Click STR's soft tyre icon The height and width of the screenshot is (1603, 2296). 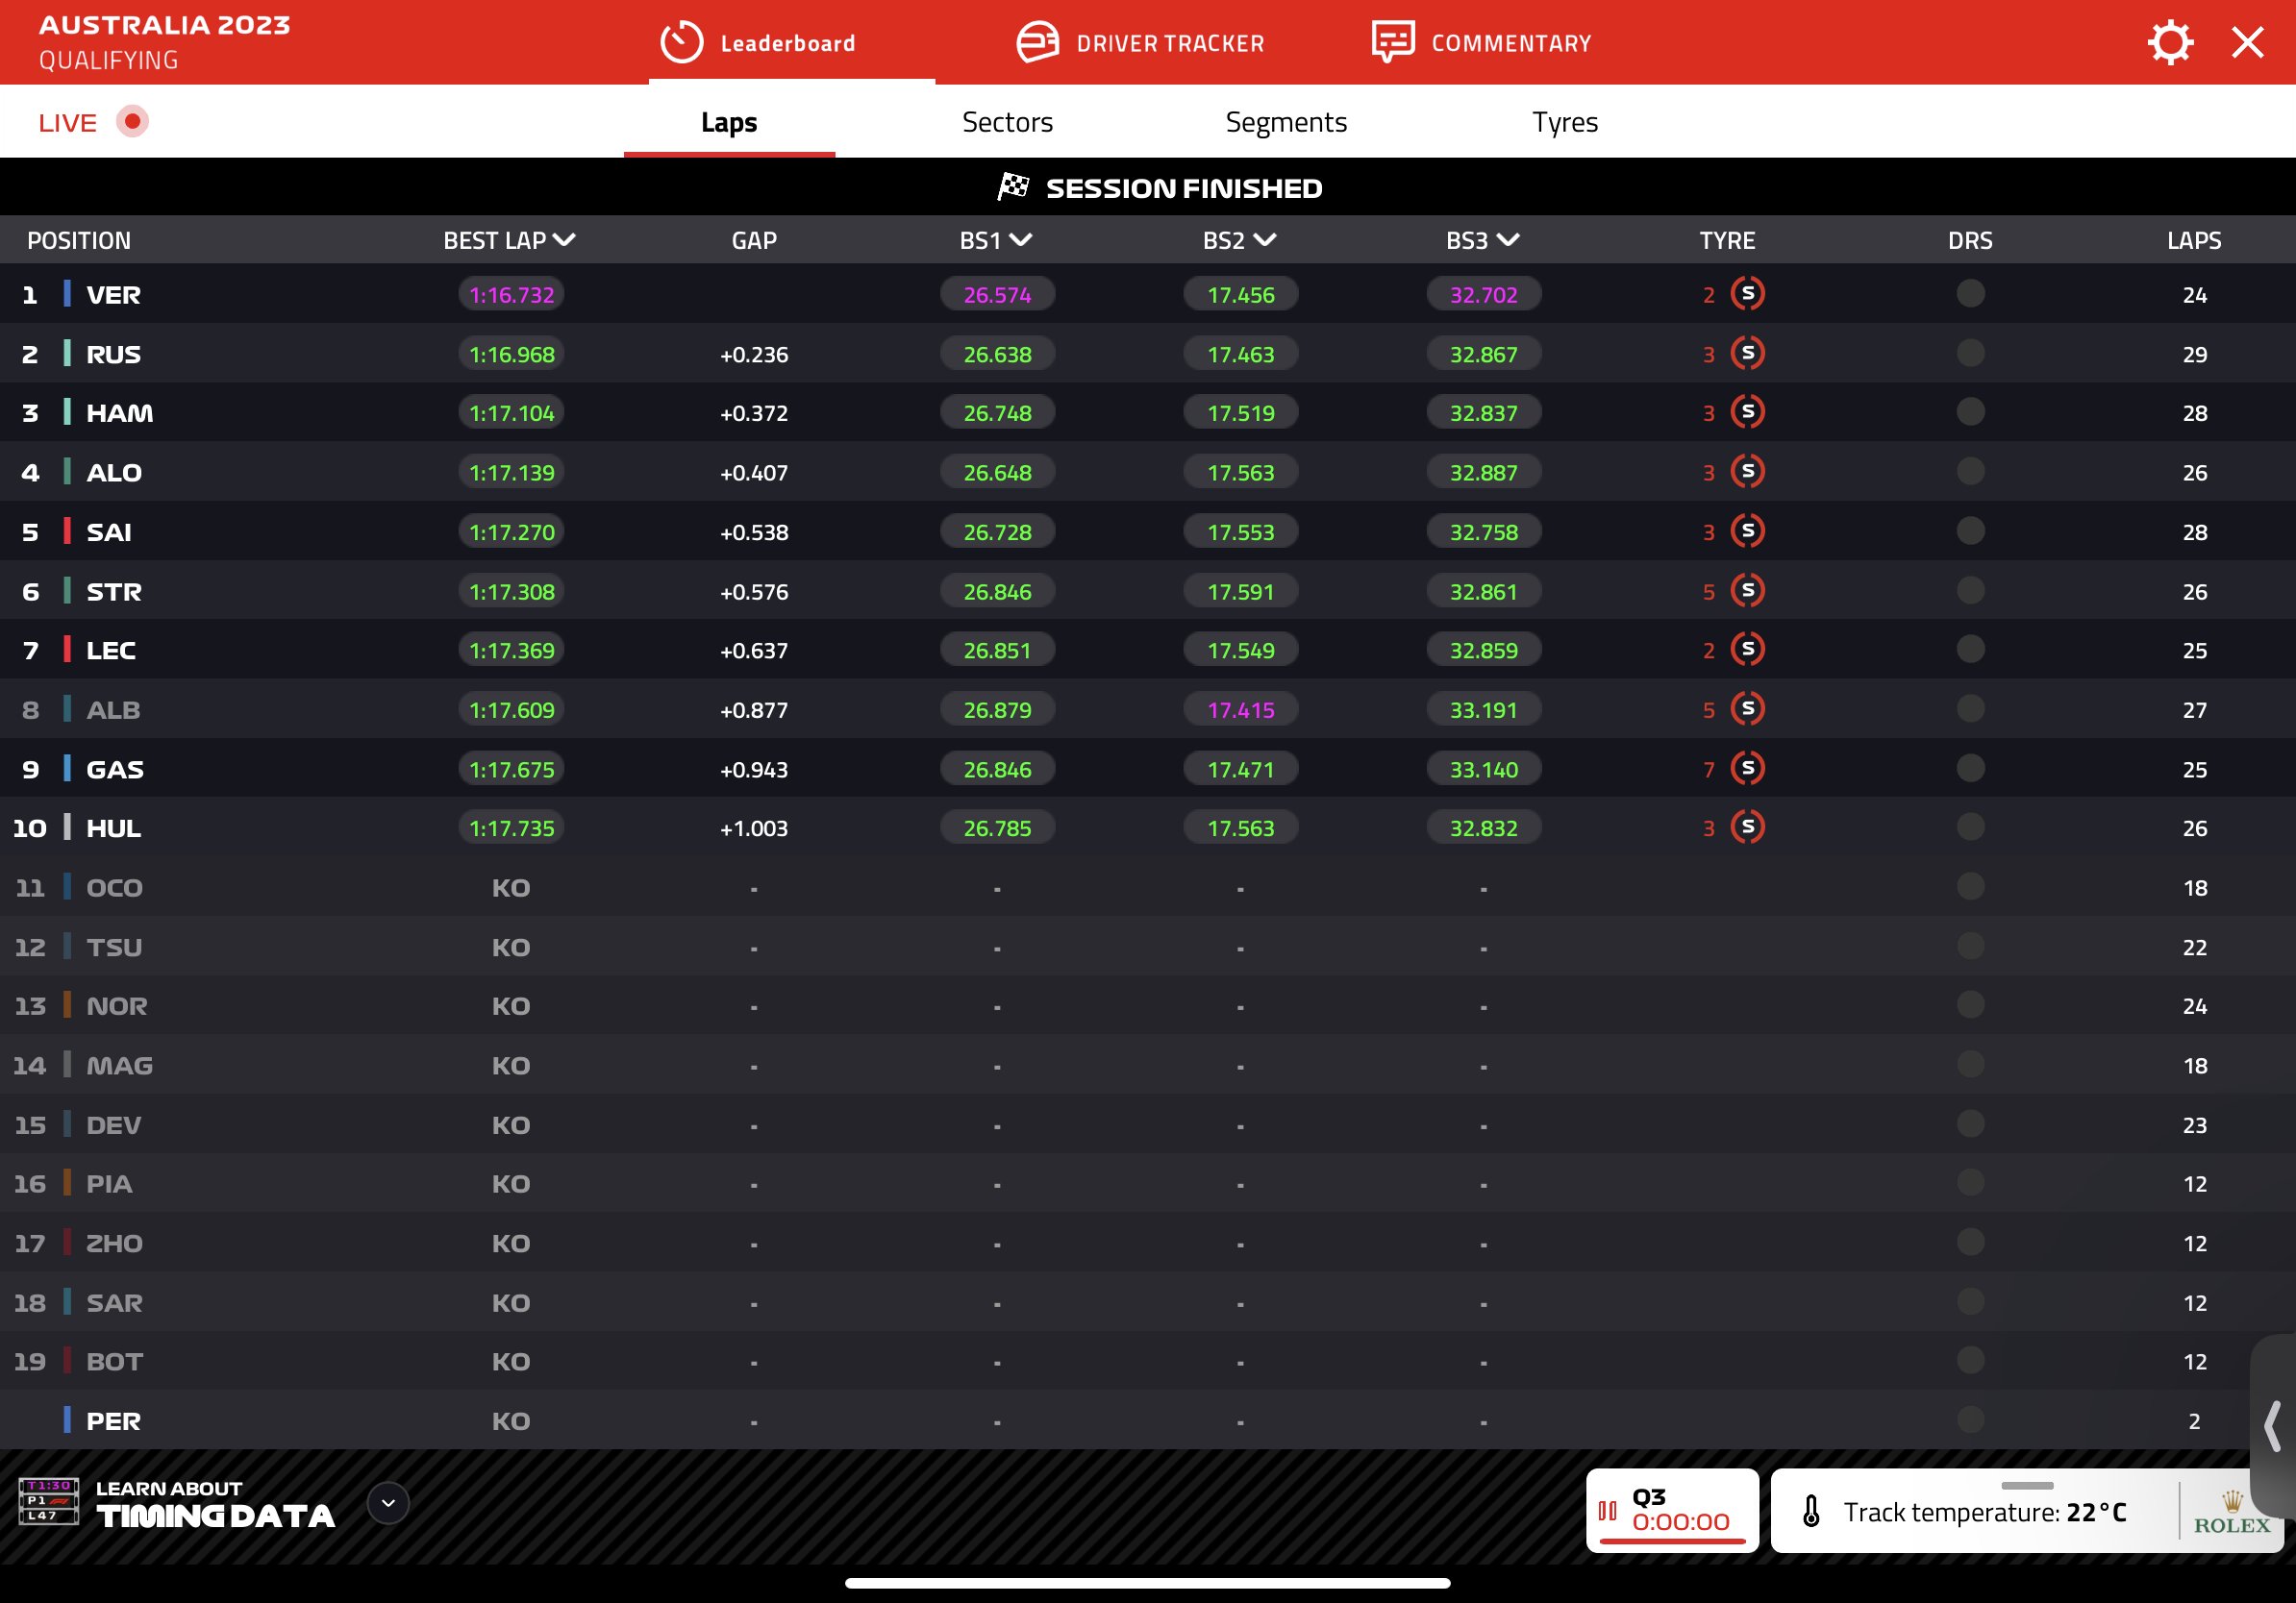[1747, 591]
